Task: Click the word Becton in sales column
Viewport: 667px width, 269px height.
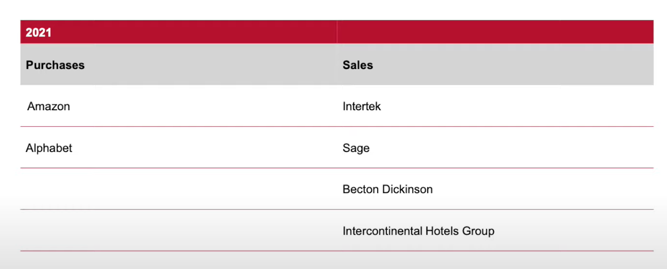Action: (x=360, y=189)
